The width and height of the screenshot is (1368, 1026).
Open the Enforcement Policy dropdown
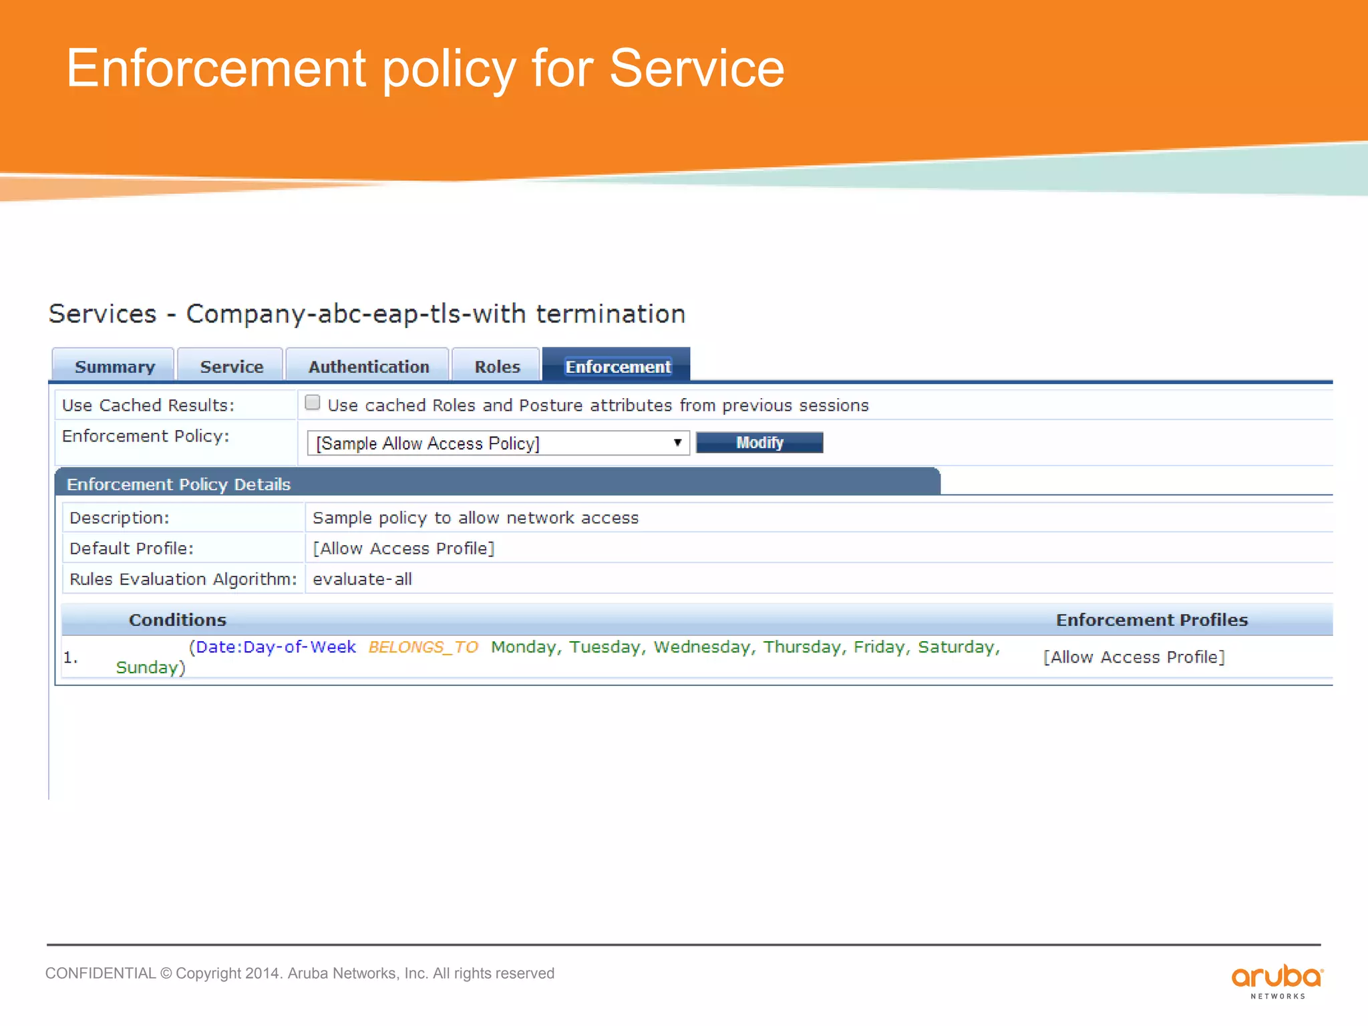click(x=498, y=443)
